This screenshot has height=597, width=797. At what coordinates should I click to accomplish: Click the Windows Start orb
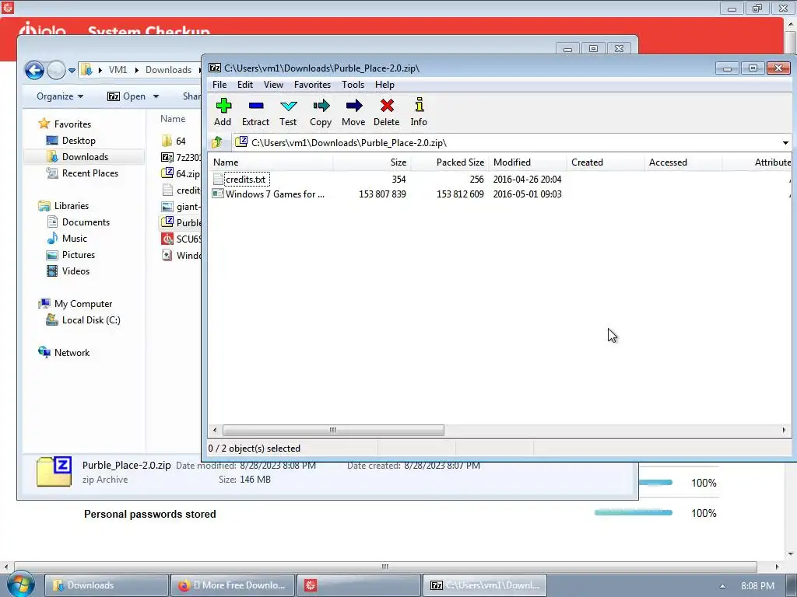point(19,585)
